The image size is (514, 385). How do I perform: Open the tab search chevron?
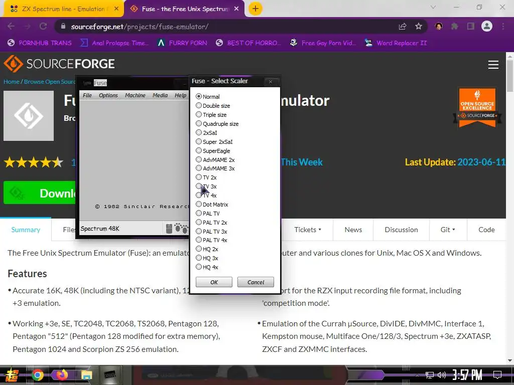click(433, 7)
